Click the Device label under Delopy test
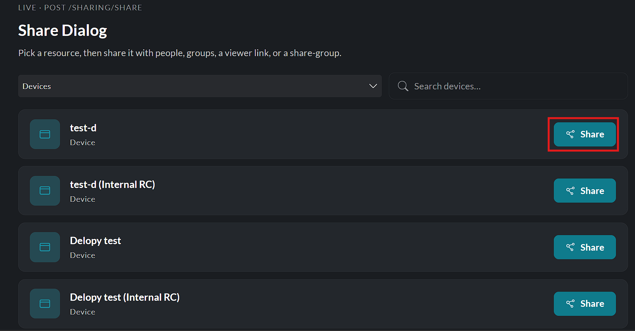 pos(83,255)
